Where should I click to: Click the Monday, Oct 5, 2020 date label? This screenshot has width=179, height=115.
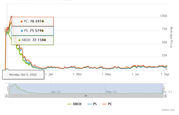point(23,75)
